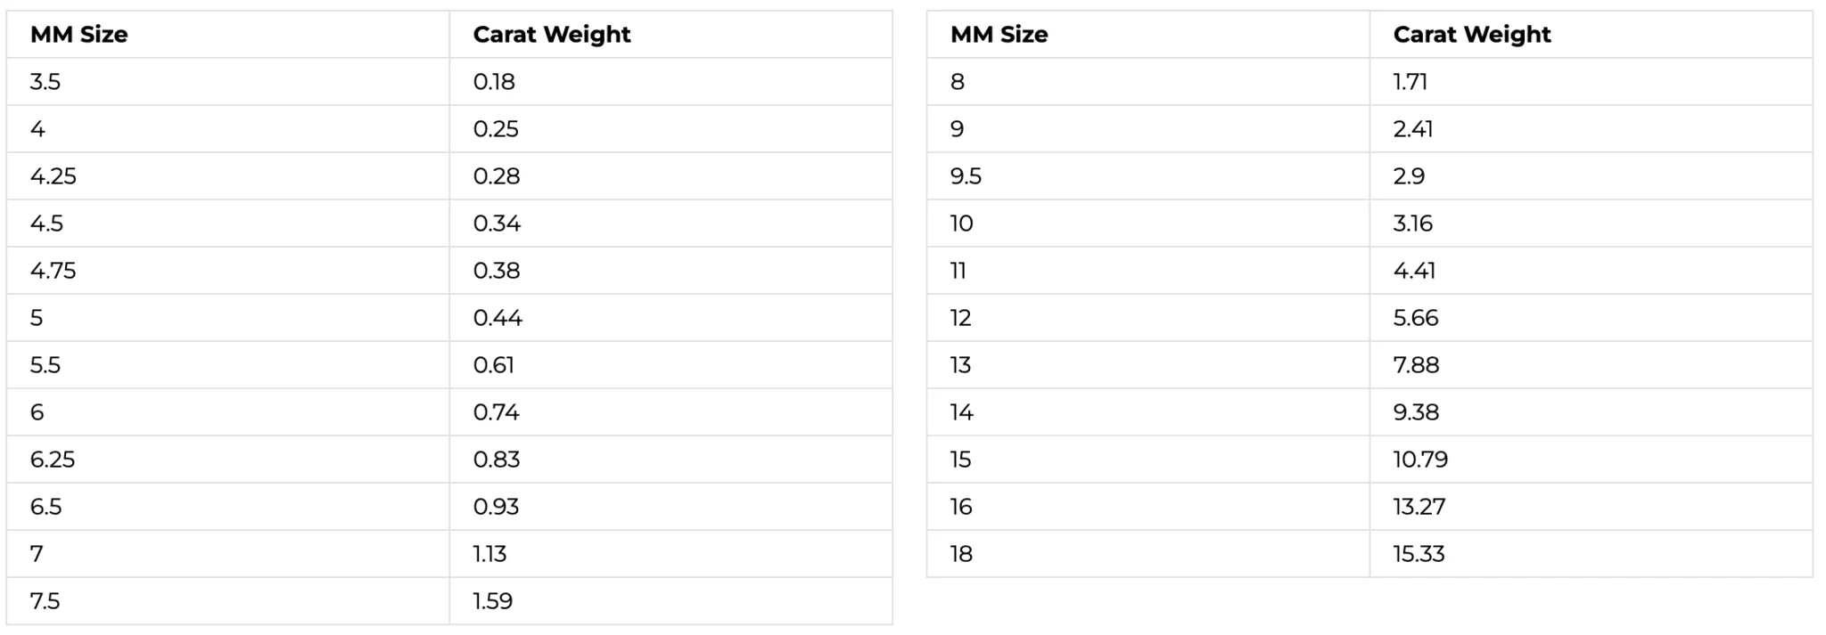Select the 3.5 MM size cell

[x=45, y=82]
